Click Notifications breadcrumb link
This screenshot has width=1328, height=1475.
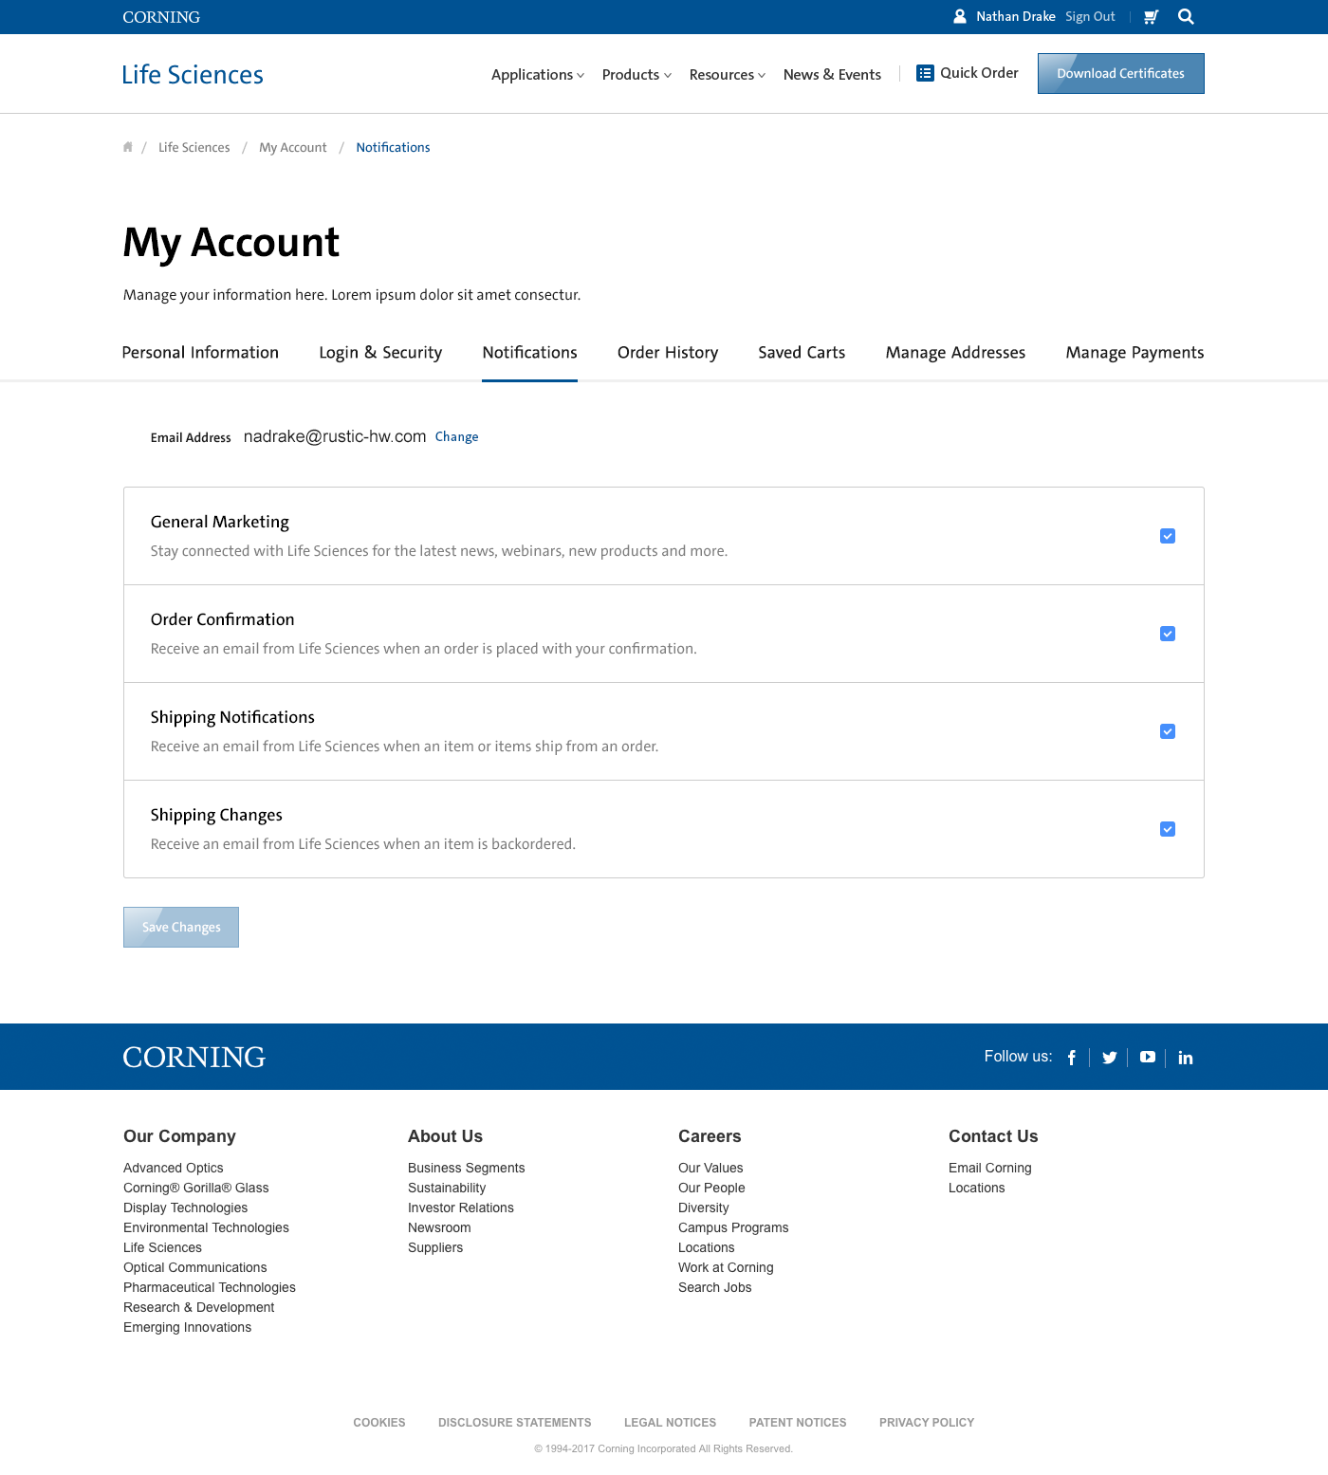(x=393, y=147)
